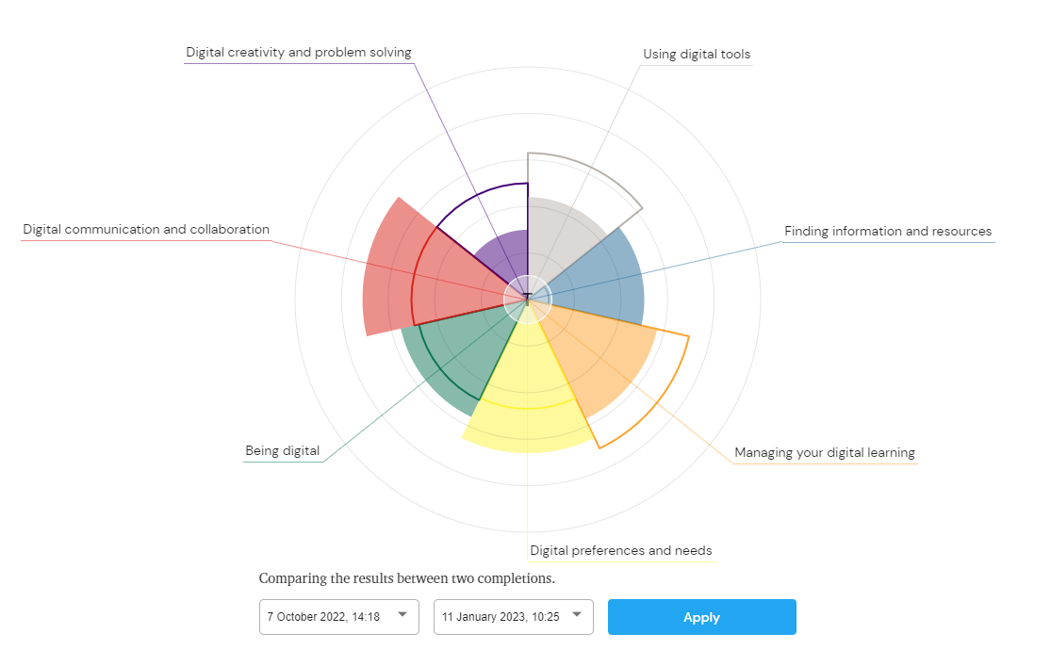This screenshot has width=1051, height=666.
Task: Click the Apply button
Action: [701, 617]
